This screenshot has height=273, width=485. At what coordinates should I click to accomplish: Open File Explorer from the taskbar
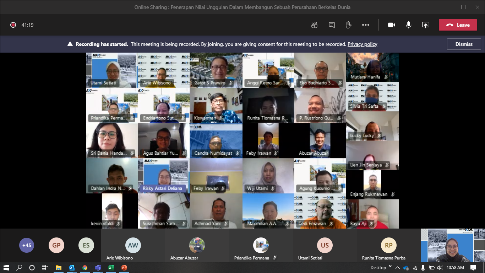(59, 268)
